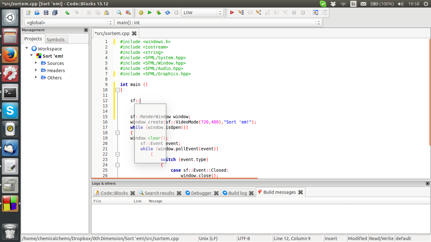Toggle the fold marker at line 18
This screenshot has width=431, height=242.
click(x=117, y=133)
